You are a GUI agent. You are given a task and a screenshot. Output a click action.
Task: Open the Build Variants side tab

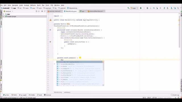pos(1,76)
